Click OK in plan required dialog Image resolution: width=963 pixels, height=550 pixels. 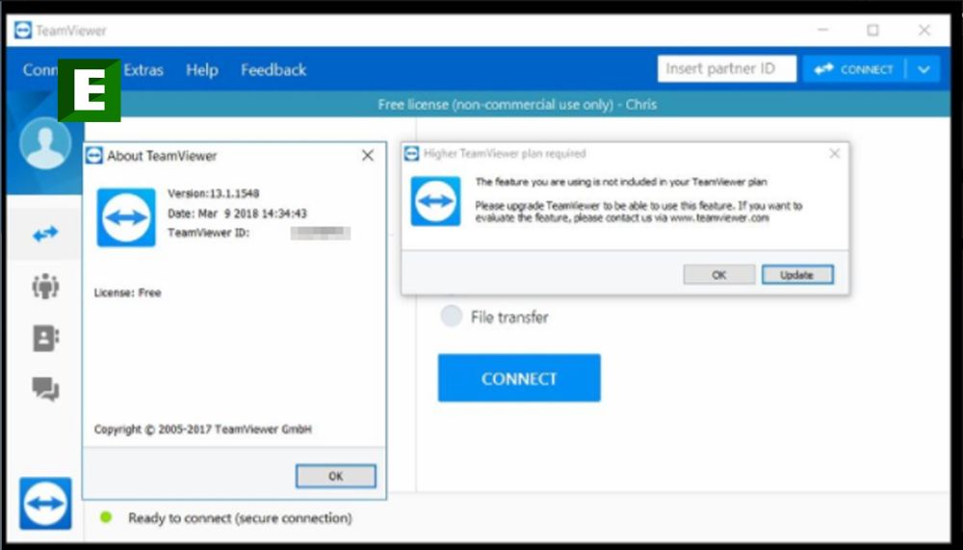click(x=719, y=275)
